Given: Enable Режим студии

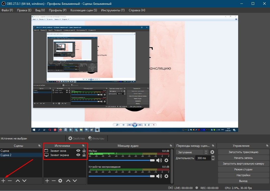Looking at the screenshot, I should coord(243,169).
